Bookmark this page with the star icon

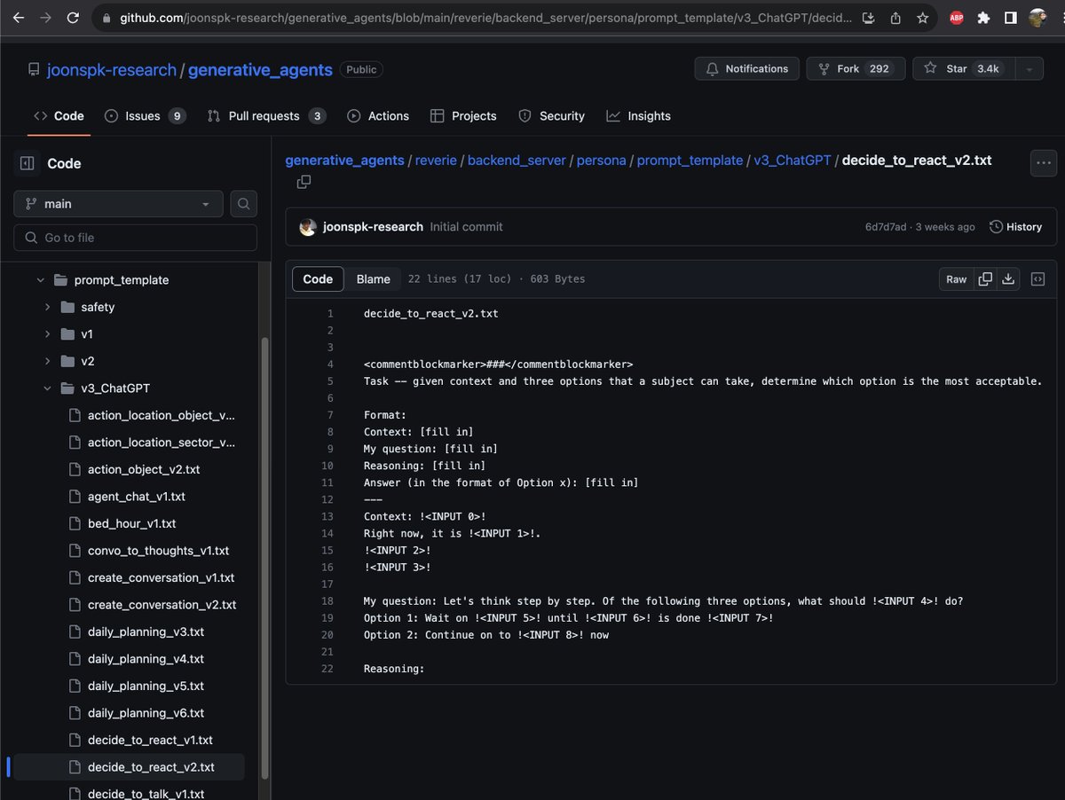pos(922,18)
